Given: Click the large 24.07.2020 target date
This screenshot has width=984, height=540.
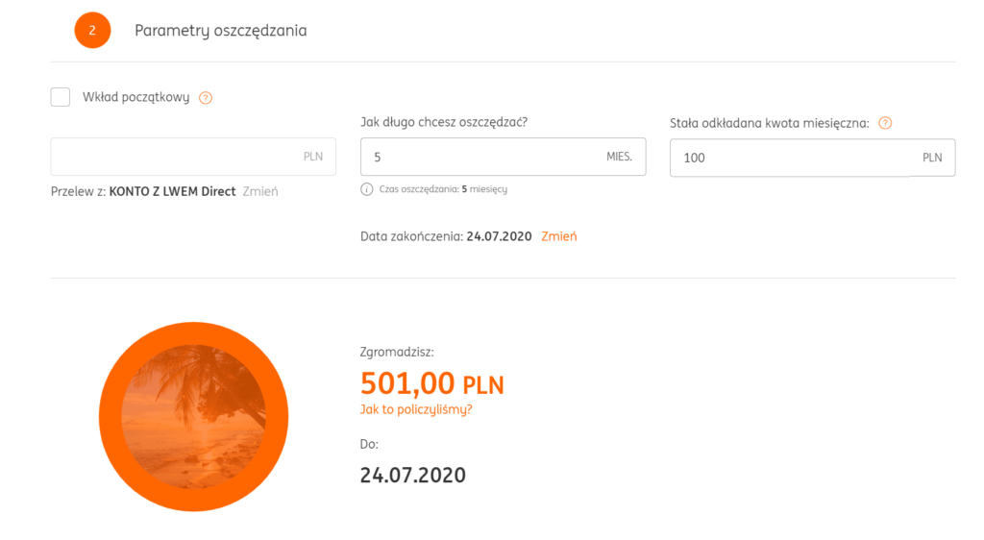Looking at the screenshot, I should pos(412,475).
